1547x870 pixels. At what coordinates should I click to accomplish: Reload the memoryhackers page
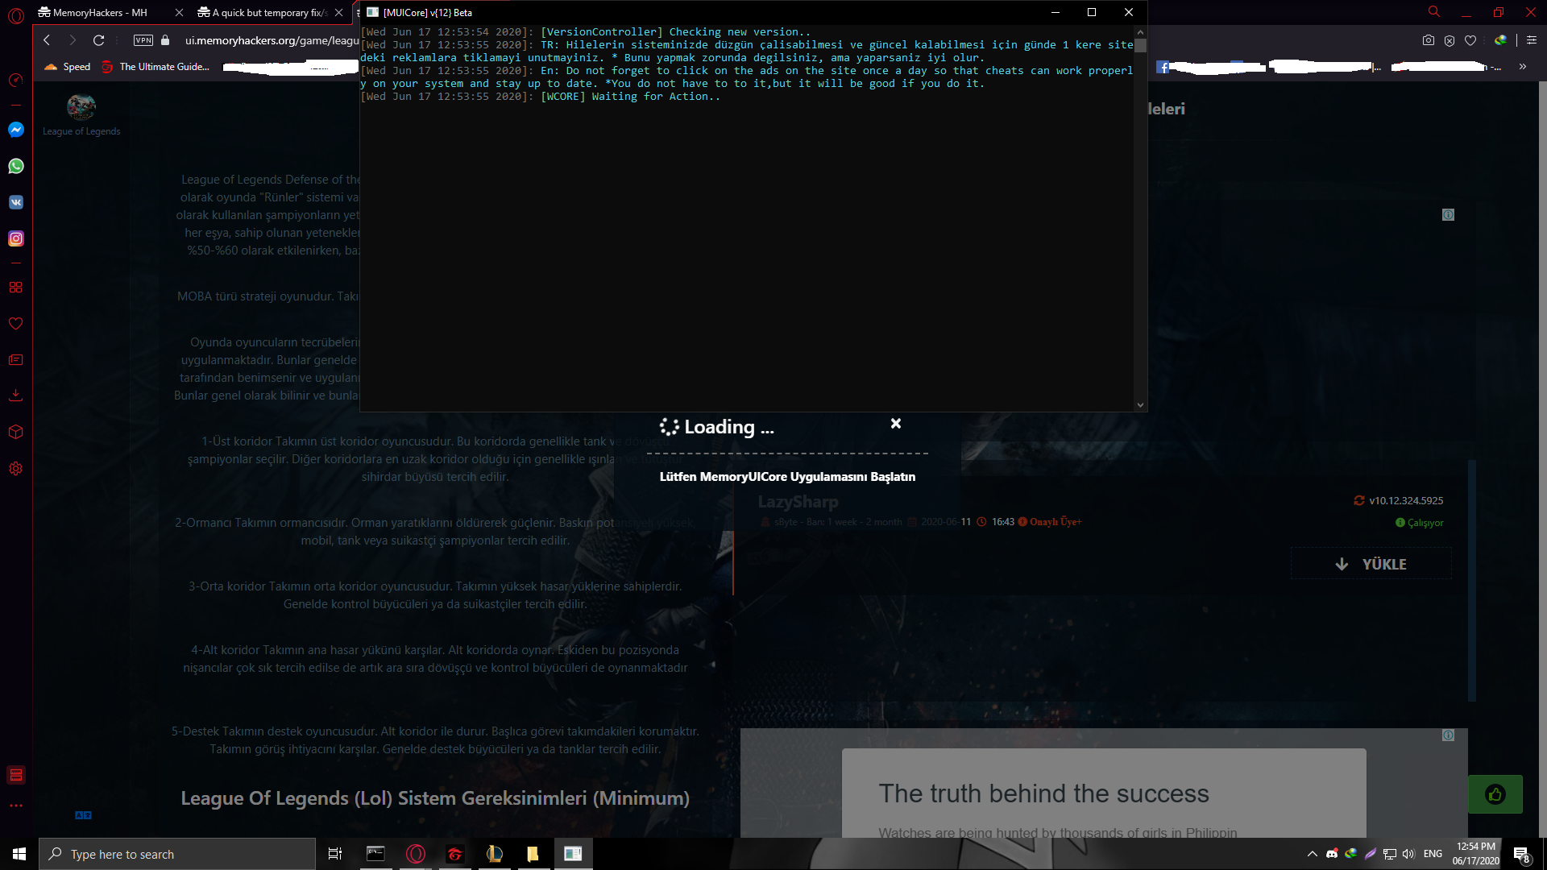point(99,40)
